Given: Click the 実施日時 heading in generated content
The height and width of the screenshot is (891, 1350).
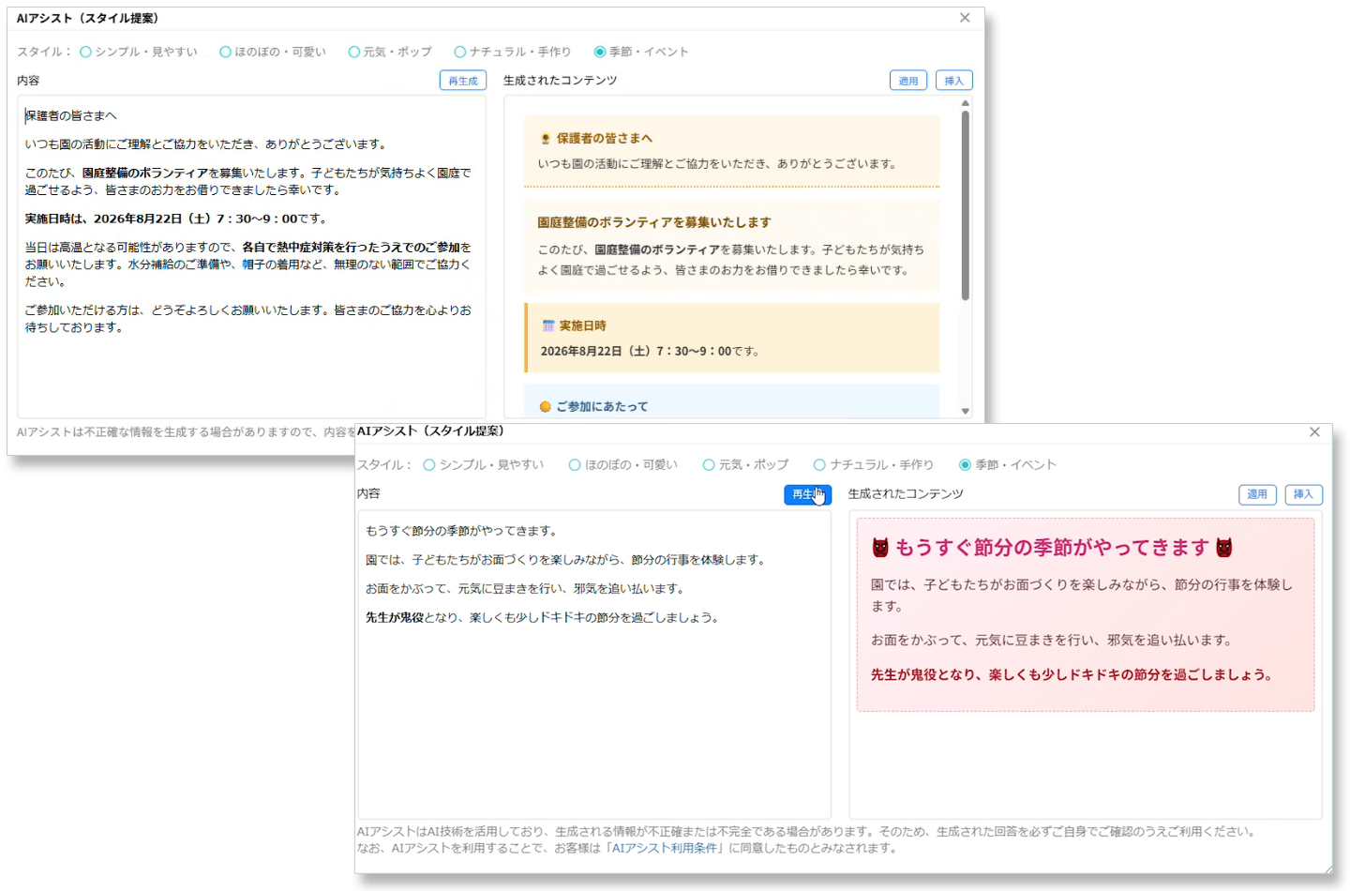Looking at the screenshot, I should 582,325.
